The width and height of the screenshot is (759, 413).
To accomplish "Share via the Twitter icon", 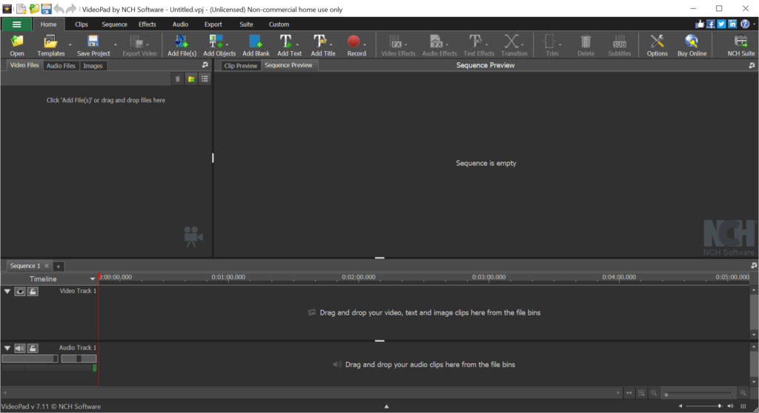I will 721,24.
